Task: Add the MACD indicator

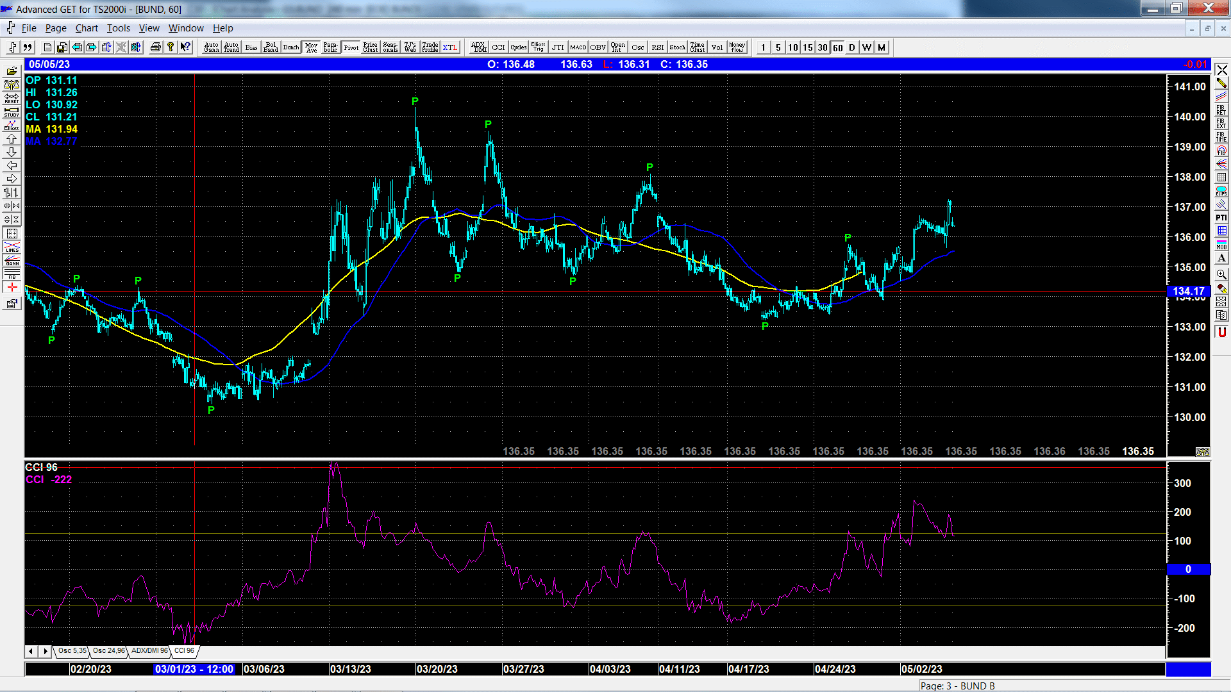Action: (x=578, y=47)
